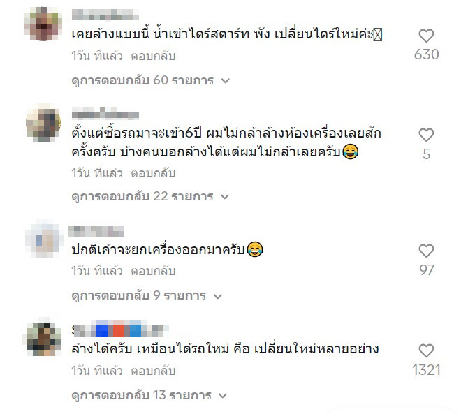This screenshot has width=461, height=414.
Task: Expand the 13 replies thread
Action: click(149, 395)
